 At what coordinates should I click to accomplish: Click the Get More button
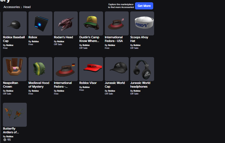(144, 6)
